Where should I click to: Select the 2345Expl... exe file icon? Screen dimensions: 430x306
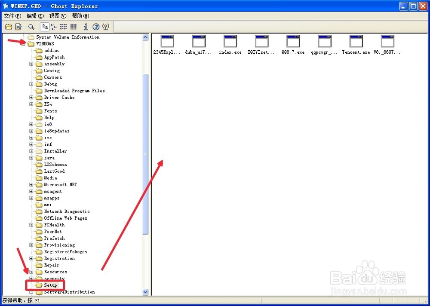[x=167, y=41]
